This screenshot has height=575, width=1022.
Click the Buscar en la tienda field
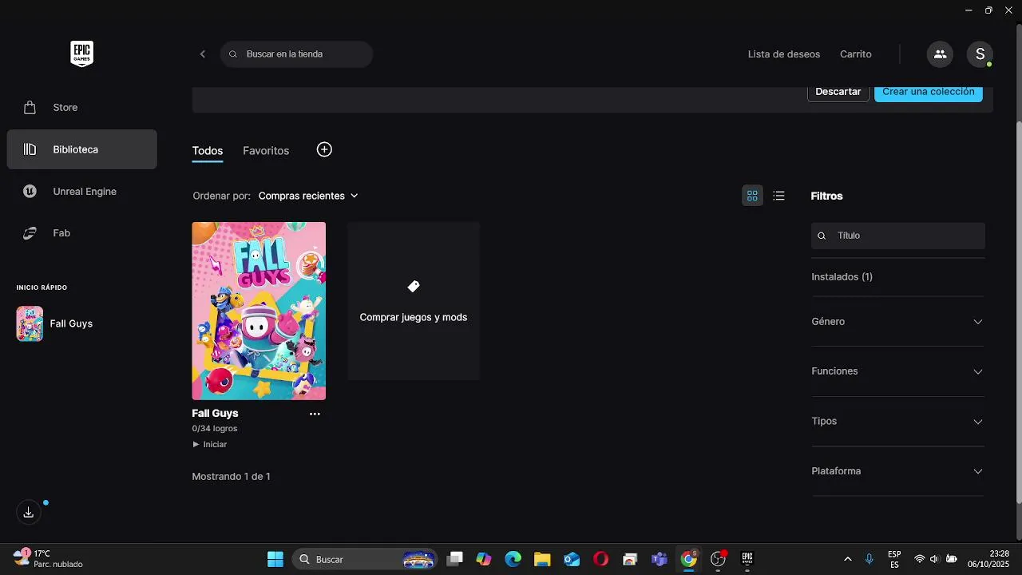(x=296, y=54)
